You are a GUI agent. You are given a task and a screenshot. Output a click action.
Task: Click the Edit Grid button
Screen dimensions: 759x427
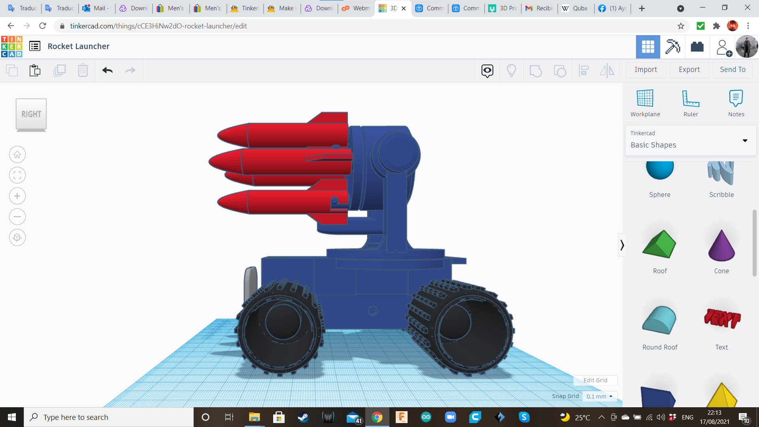point(595,380)
